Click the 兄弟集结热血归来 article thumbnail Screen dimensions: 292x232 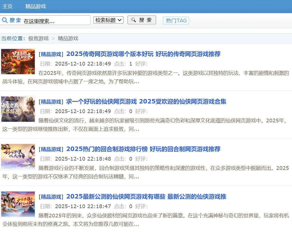pos(18,61)
